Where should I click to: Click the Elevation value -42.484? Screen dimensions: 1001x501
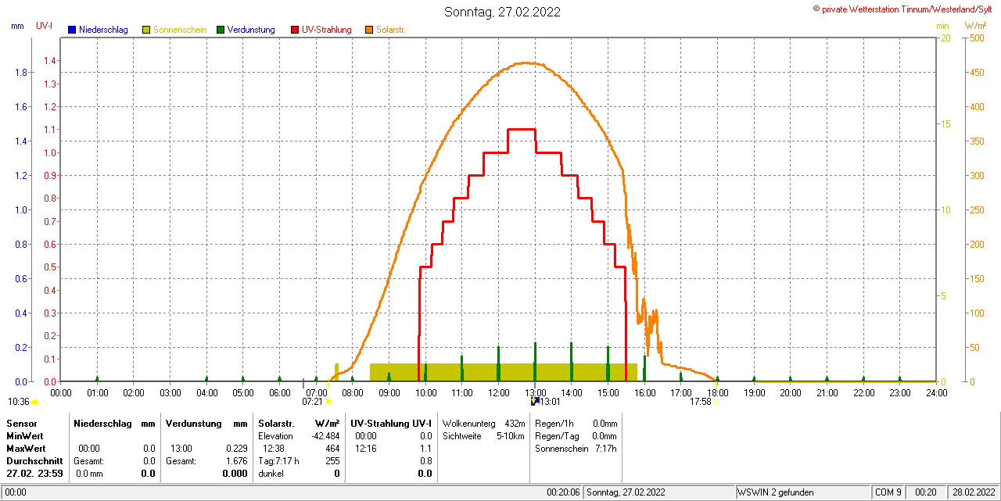pos(325,435)
